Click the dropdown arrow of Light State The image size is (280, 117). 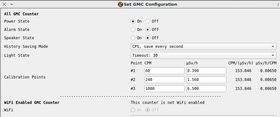(x=273, y=55)
